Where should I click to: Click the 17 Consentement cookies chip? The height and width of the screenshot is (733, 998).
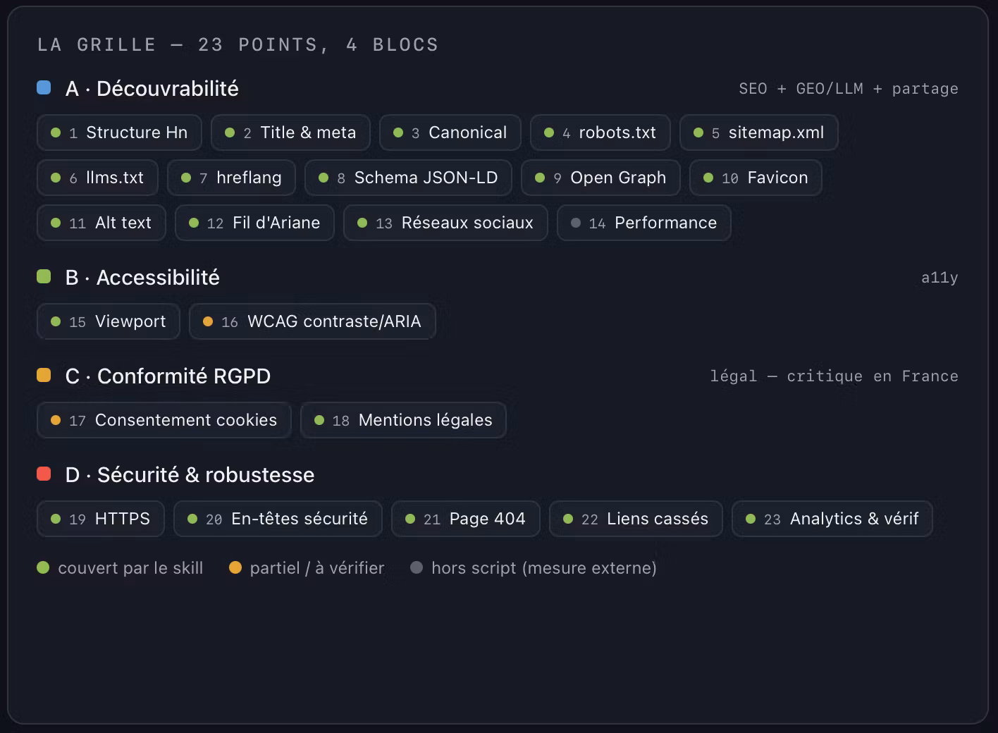point(164,420)
